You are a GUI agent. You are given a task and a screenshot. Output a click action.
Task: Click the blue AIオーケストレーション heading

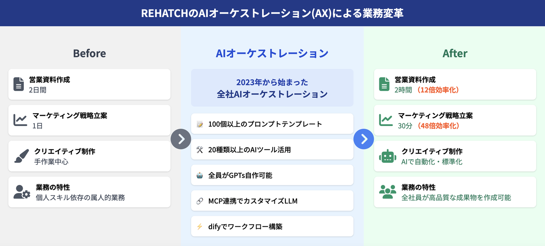point(272,54)
